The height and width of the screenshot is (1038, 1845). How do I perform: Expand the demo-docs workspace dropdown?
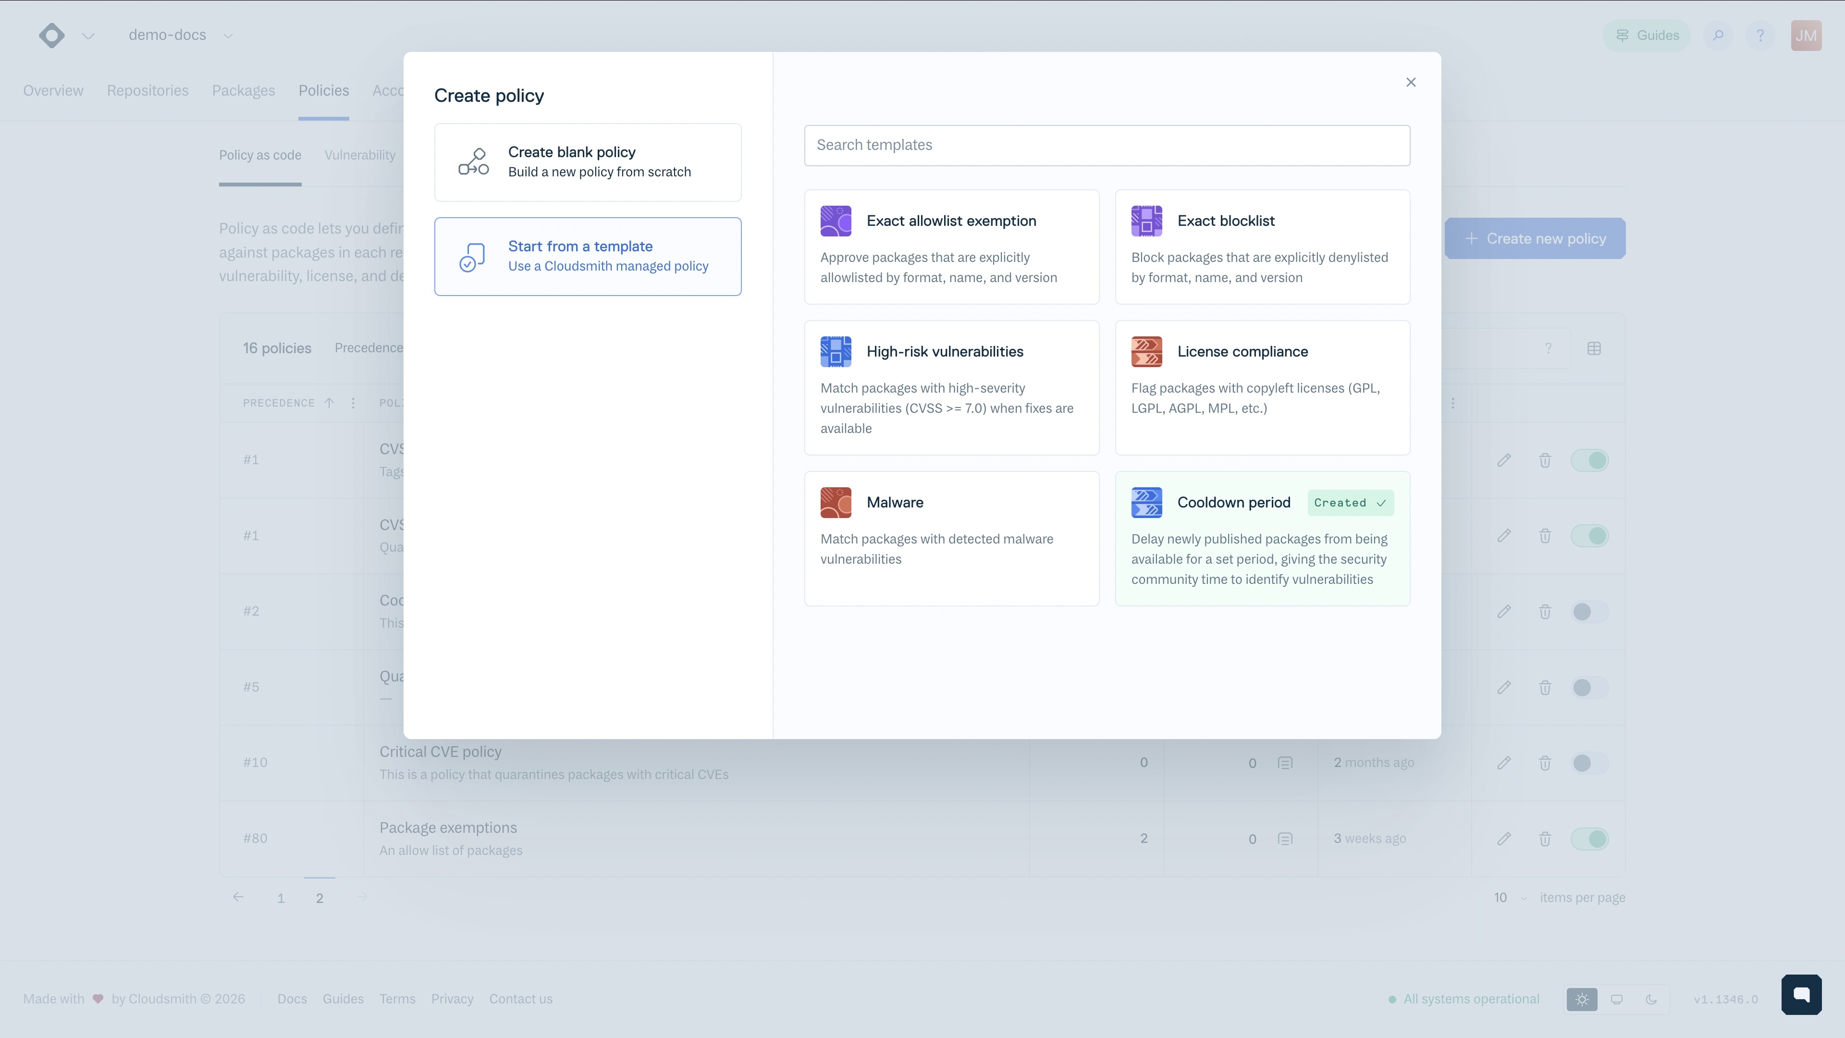point(228,36)
